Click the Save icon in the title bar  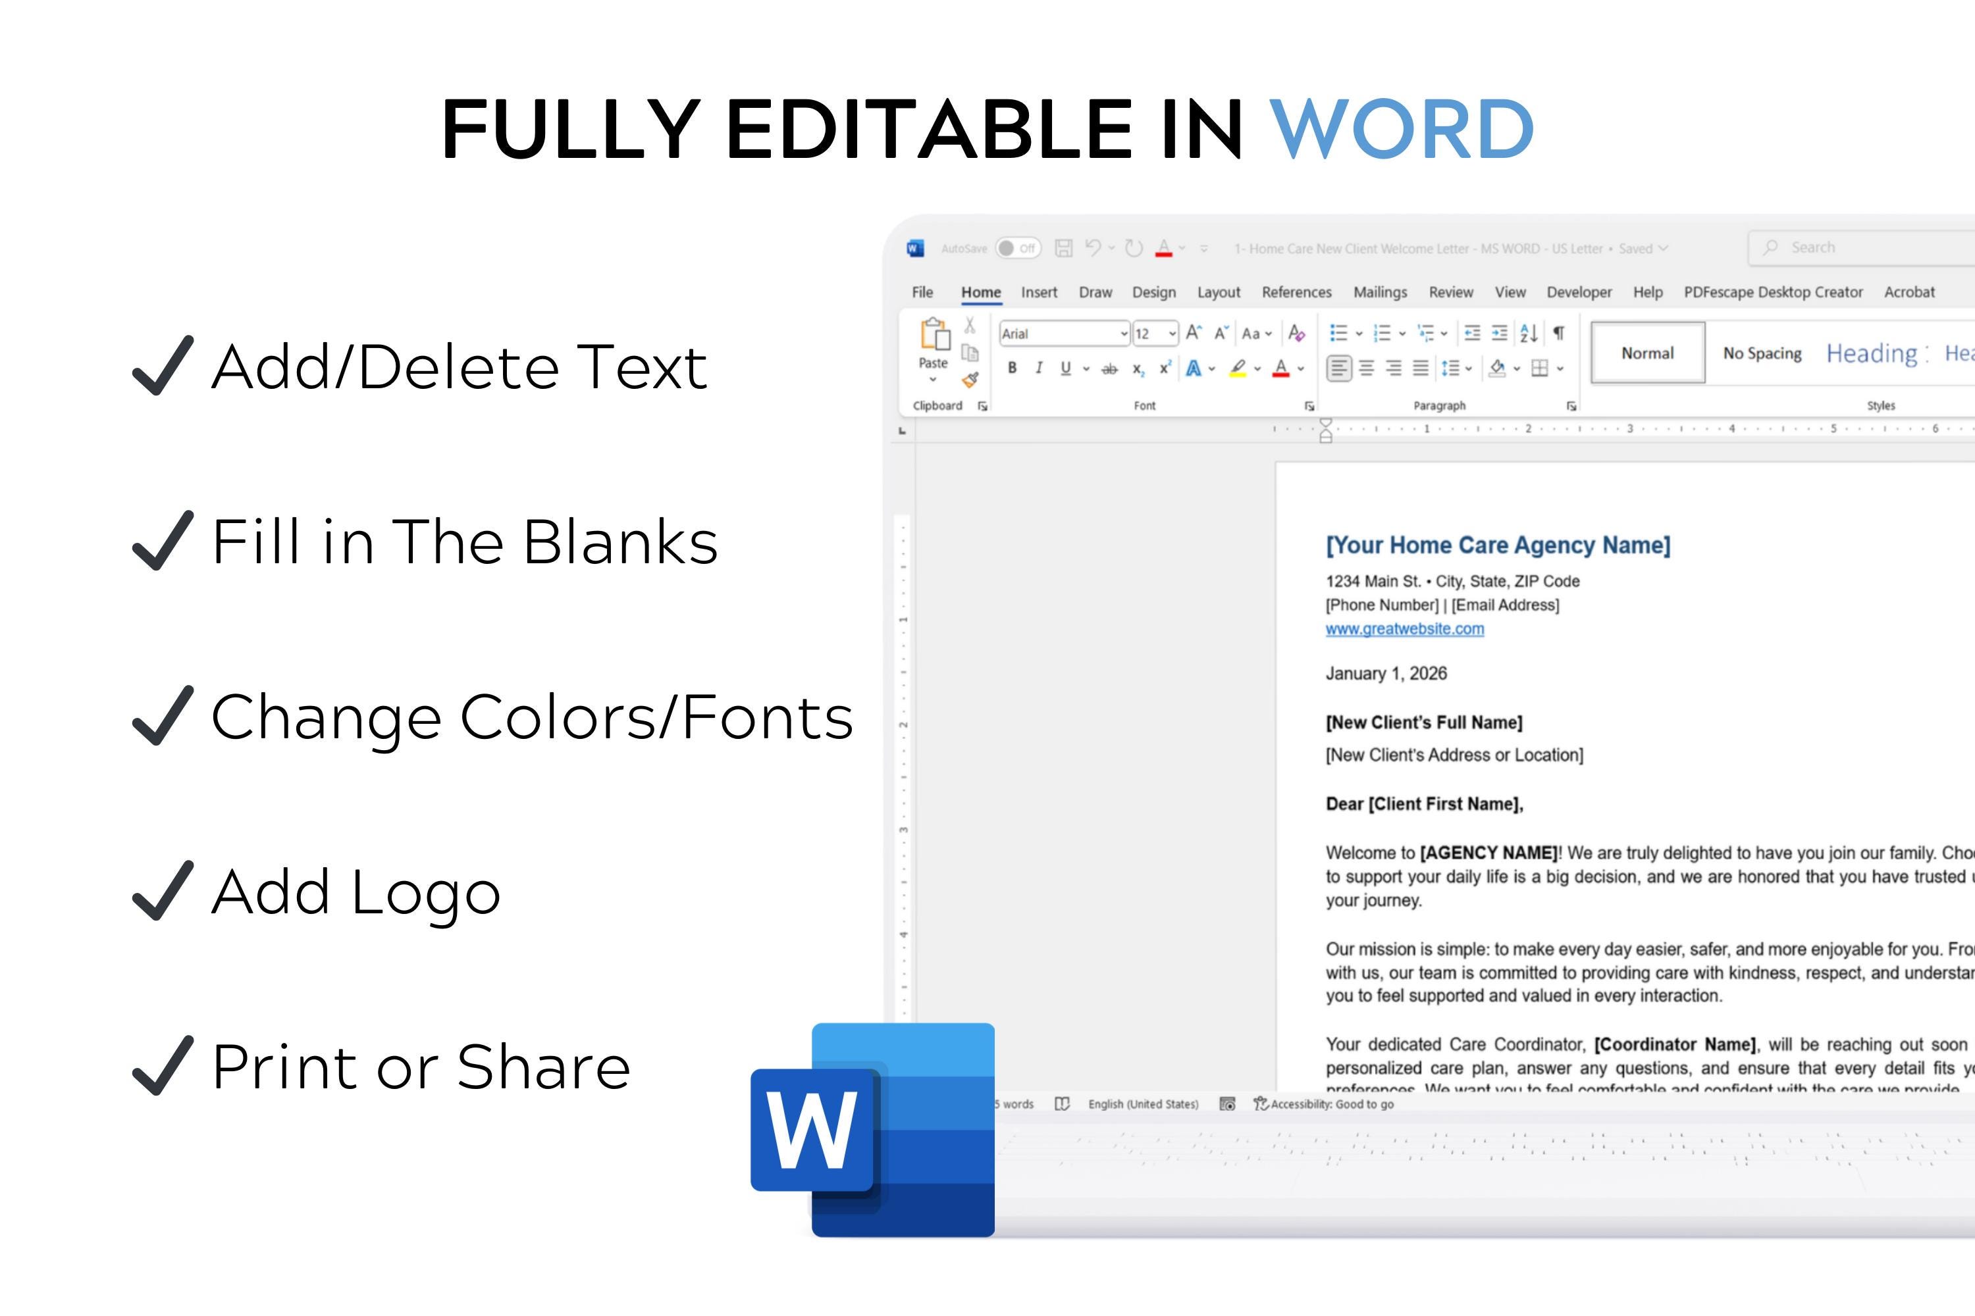(x=1063, y=249)
